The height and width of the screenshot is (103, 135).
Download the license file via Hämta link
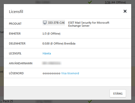click(x=47, y=53)
